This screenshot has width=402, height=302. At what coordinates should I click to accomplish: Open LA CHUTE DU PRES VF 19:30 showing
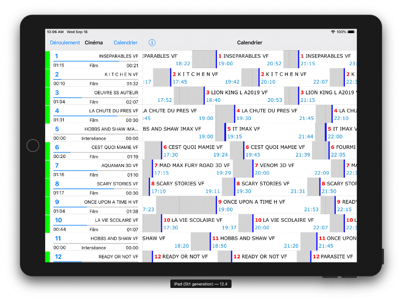(275, 114)
